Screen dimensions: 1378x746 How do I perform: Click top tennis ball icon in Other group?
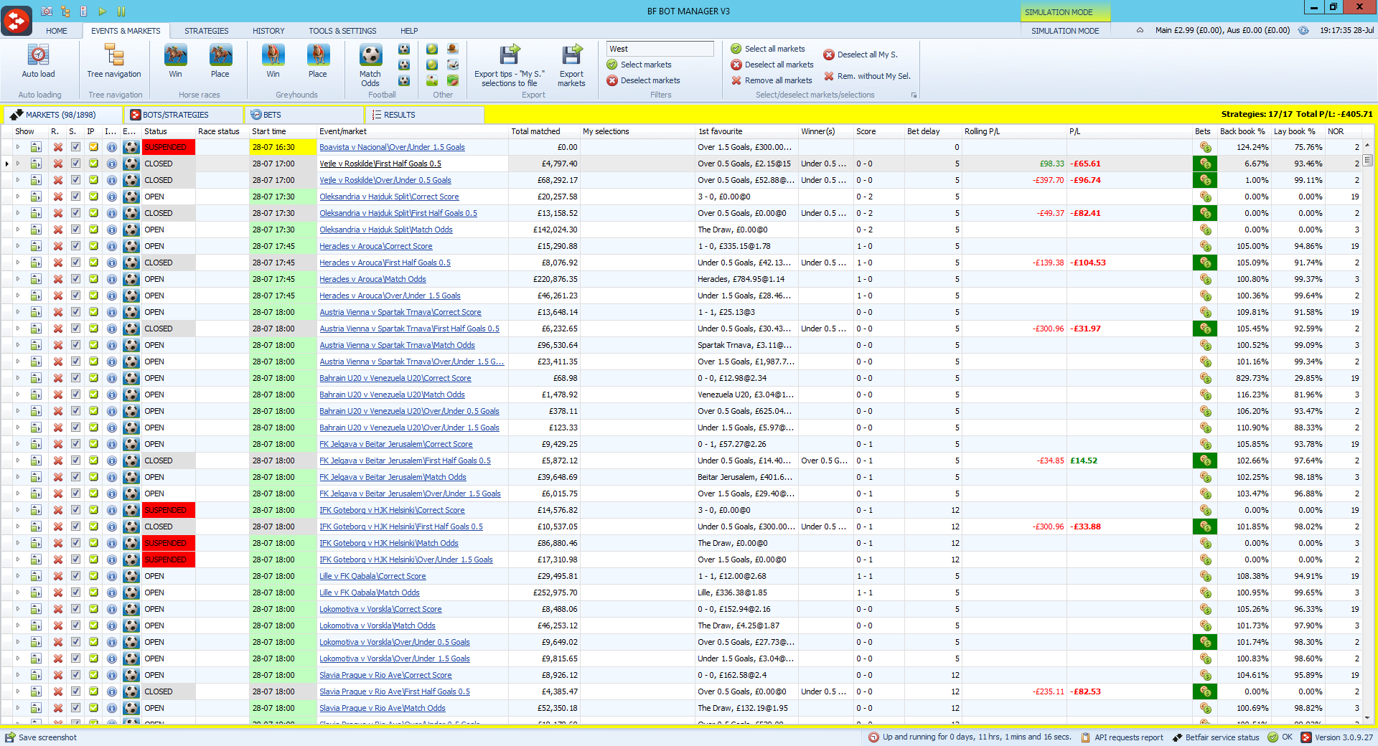(432, 49)
